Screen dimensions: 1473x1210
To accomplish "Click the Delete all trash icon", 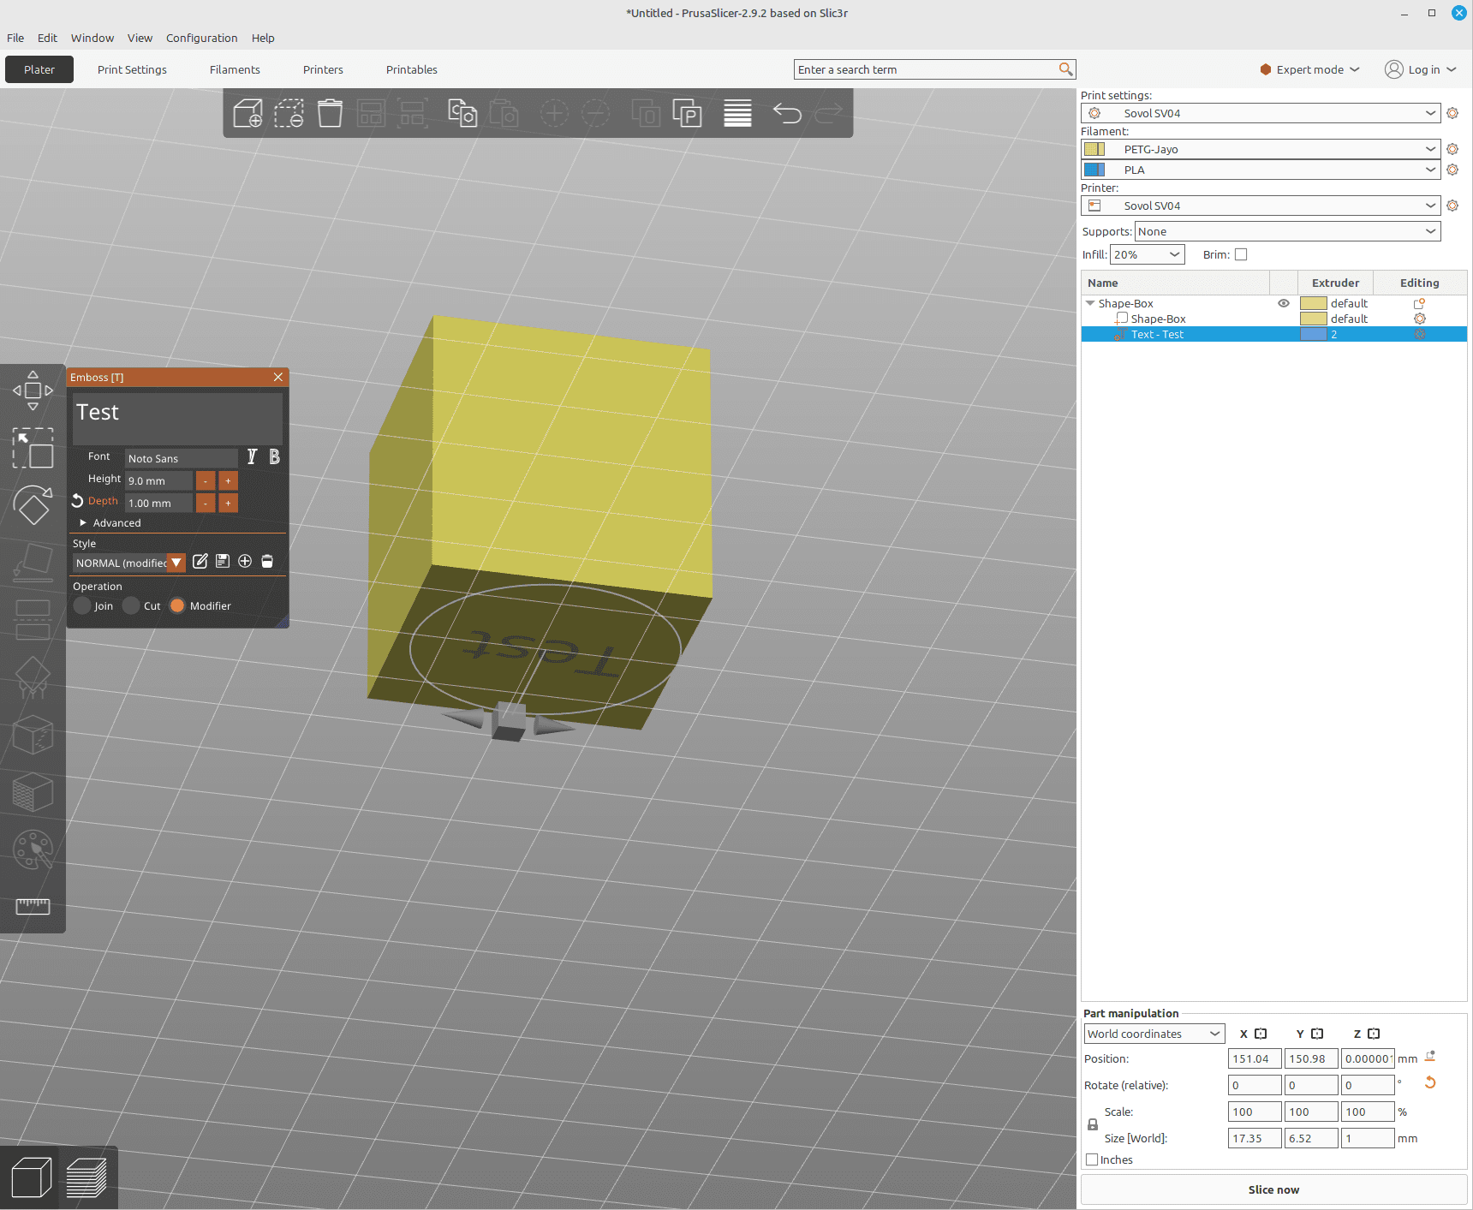I will tap(330, 113).
